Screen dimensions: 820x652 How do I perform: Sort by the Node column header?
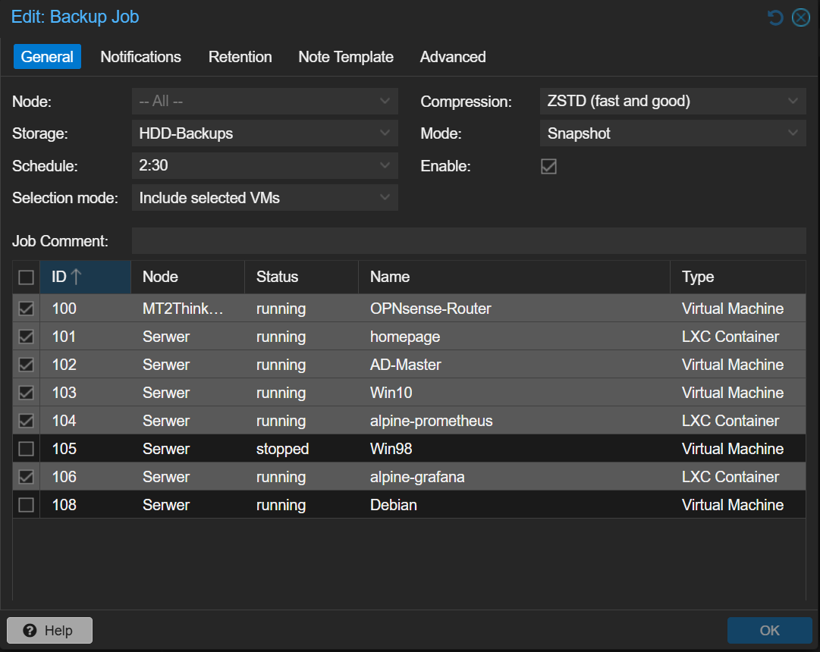pyautogui.click(x=187, y=277)
